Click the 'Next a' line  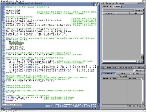point(11,73)
